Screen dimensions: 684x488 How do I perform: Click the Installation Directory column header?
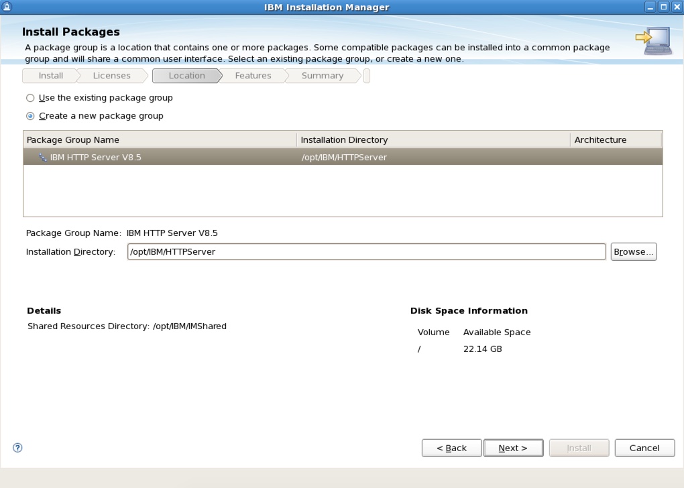[x=433, y=139]
